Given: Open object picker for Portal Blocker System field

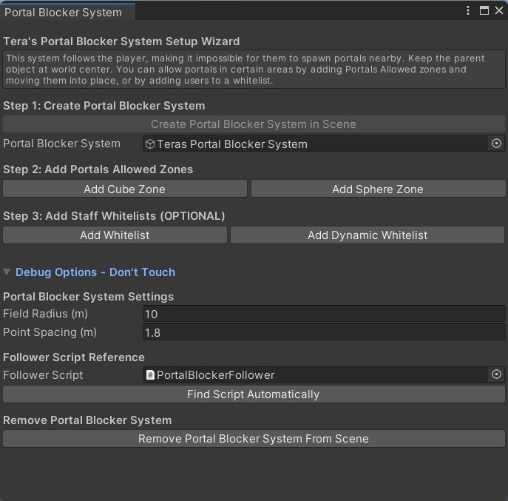Looking at the screenshot, I should [497, 144].
